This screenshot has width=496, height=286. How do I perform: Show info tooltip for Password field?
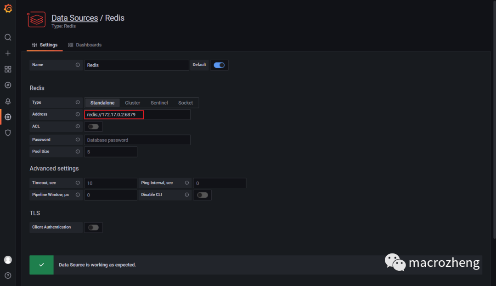coord(78,140)
